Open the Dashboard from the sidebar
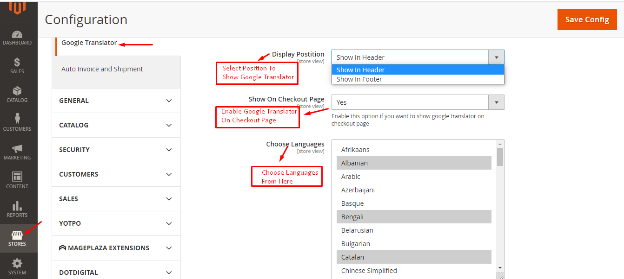The image size is (624, 279). pos(17,37)
